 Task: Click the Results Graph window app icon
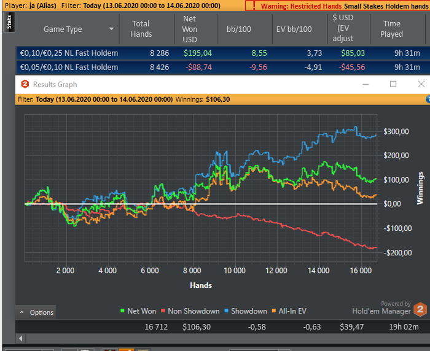(x=25, y=84)
